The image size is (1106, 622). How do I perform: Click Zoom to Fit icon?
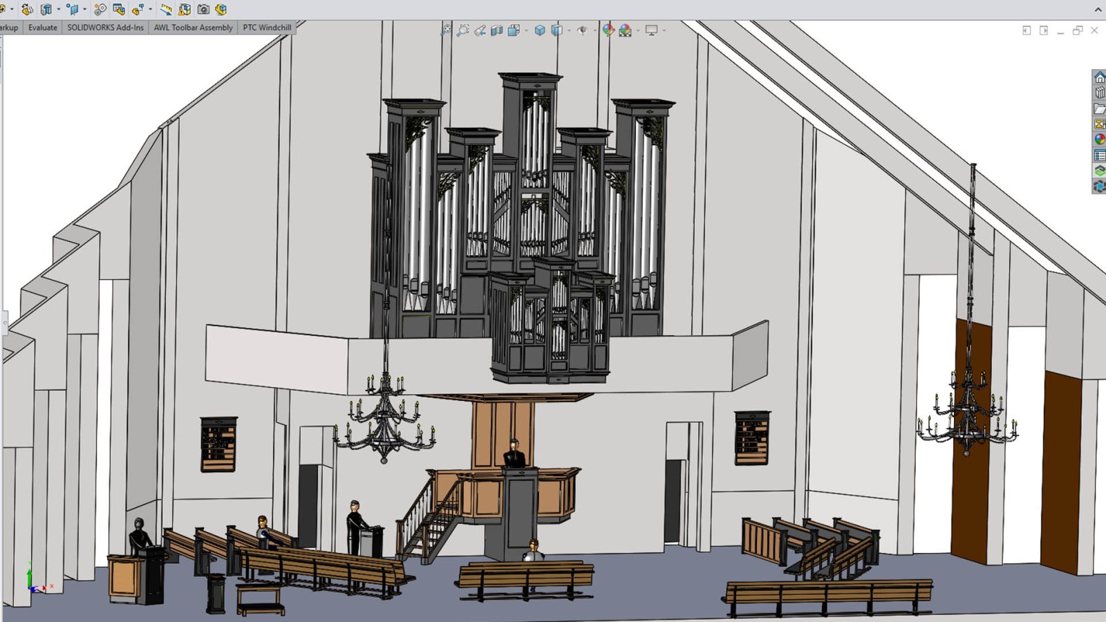click(446, 30)
